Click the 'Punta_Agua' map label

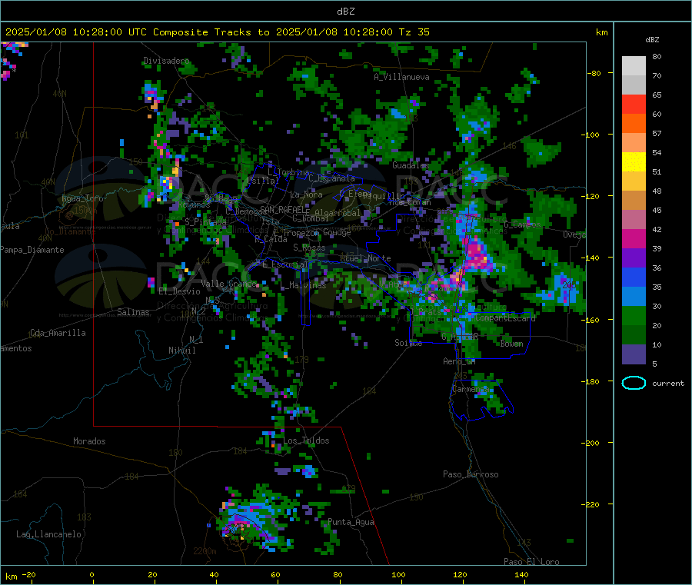351,522
